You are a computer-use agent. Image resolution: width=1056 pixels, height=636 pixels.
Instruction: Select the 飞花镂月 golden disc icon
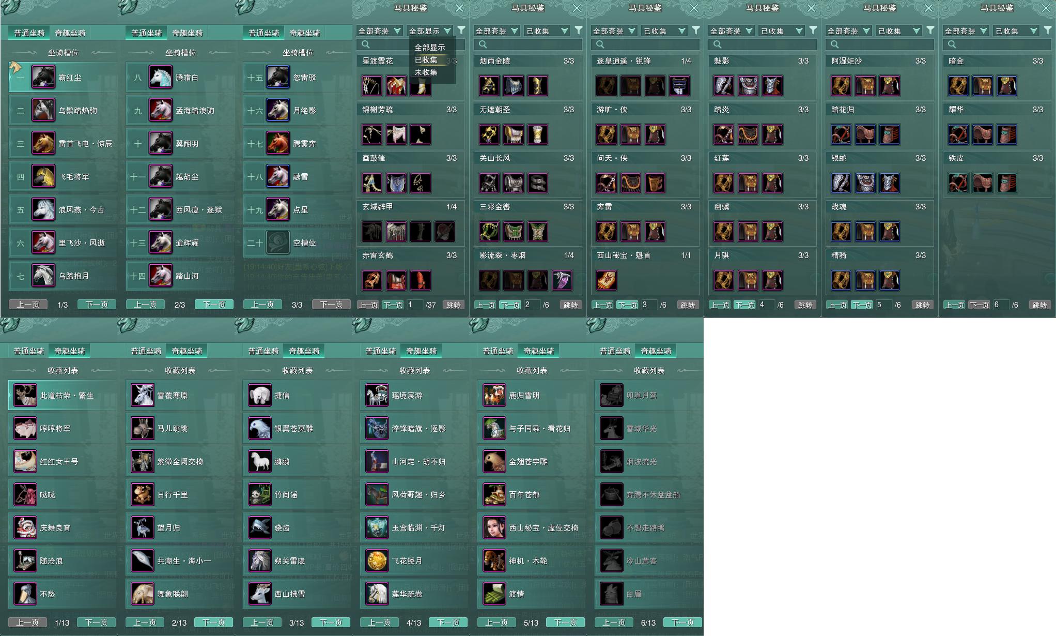(377, 561)
